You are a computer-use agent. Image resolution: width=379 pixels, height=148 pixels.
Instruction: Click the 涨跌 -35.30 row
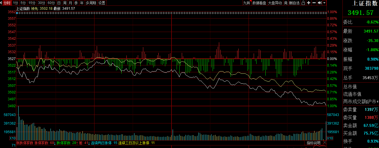click(x=361, y=41)
